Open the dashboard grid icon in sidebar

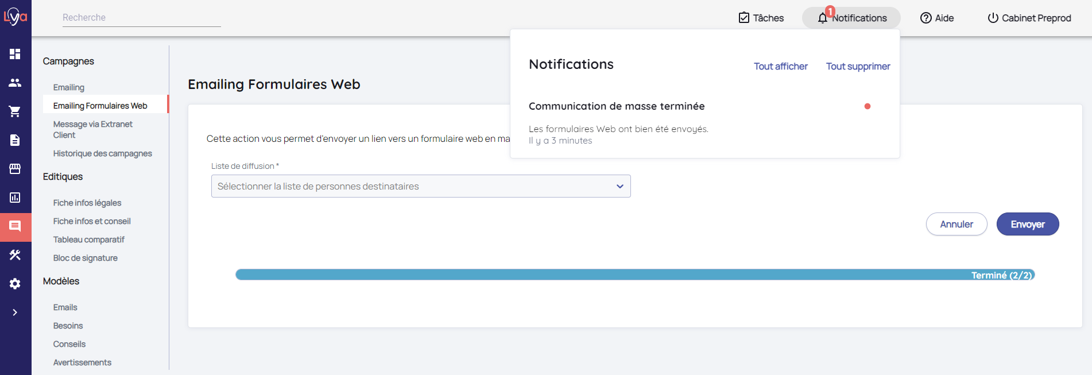(15, 54)
